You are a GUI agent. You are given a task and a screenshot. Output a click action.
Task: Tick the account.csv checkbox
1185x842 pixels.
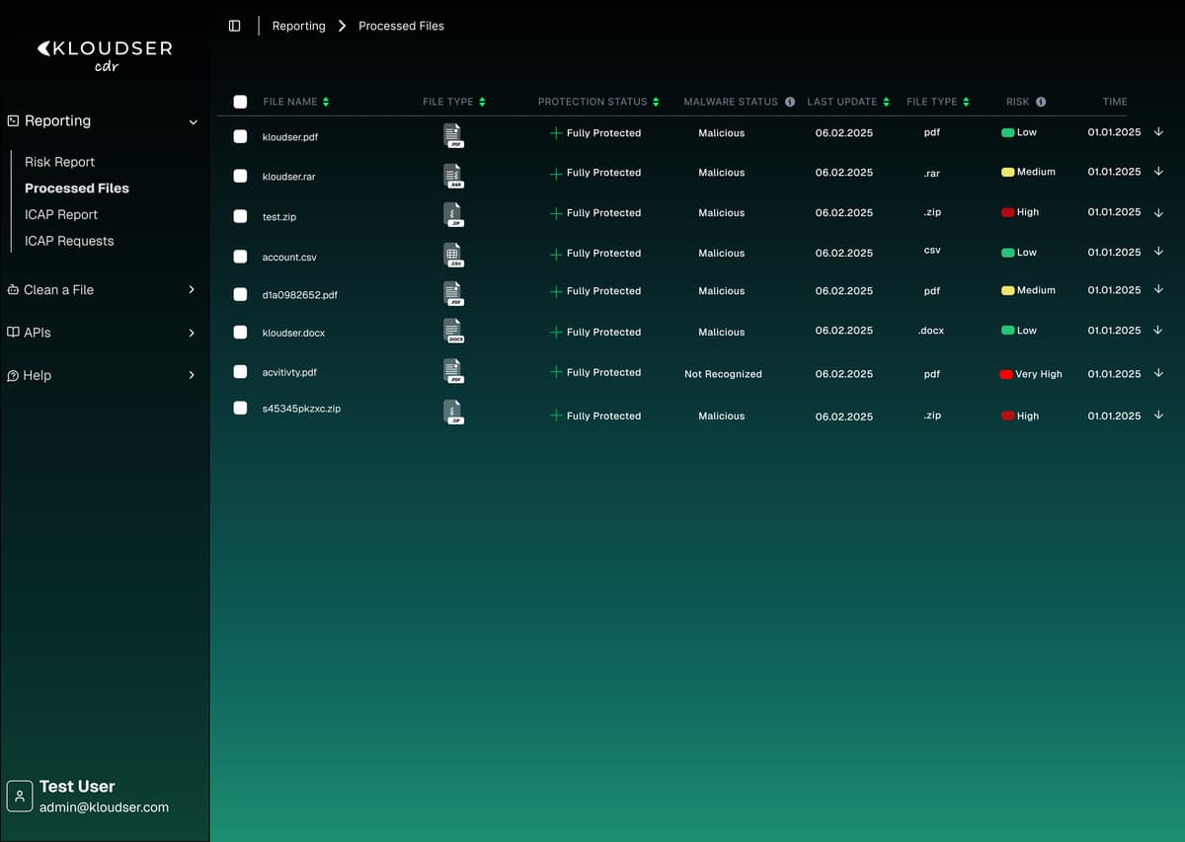240,257
